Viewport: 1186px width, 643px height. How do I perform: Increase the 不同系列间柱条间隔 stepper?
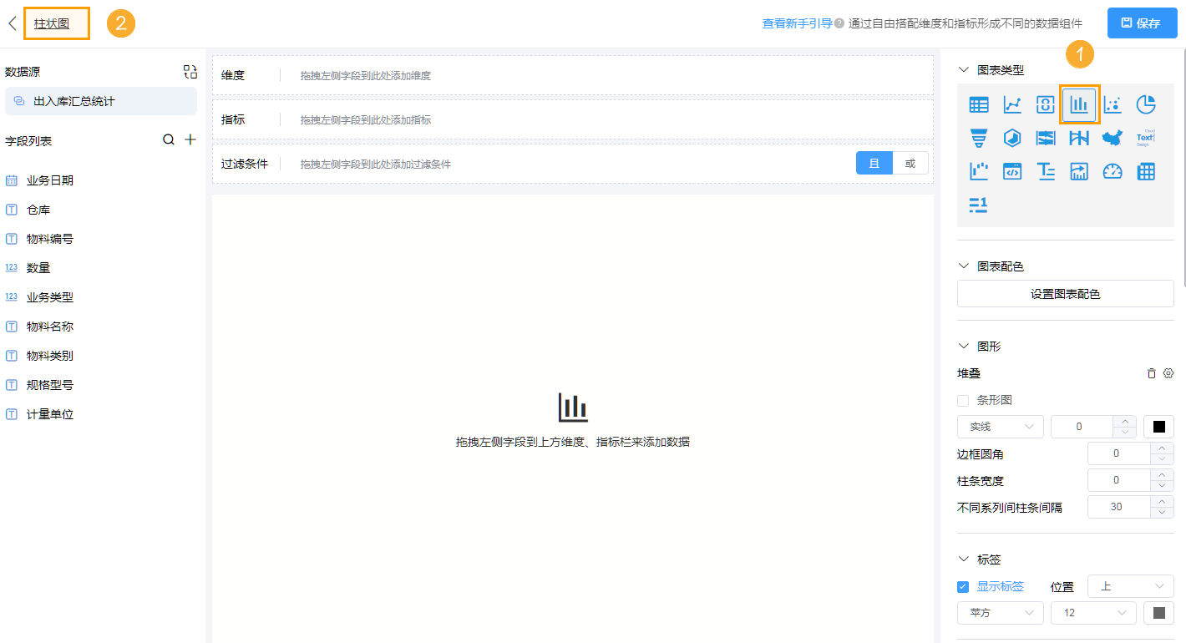tap(1161, 501)
